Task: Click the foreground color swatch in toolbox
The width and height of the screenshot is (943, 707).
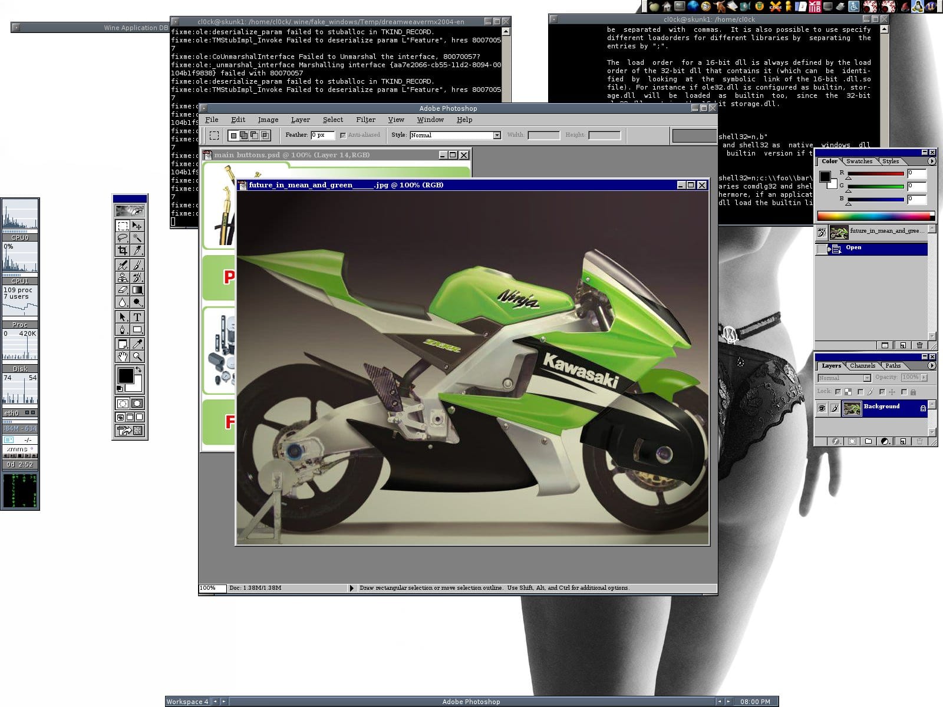Action: (x=126, y=376)
